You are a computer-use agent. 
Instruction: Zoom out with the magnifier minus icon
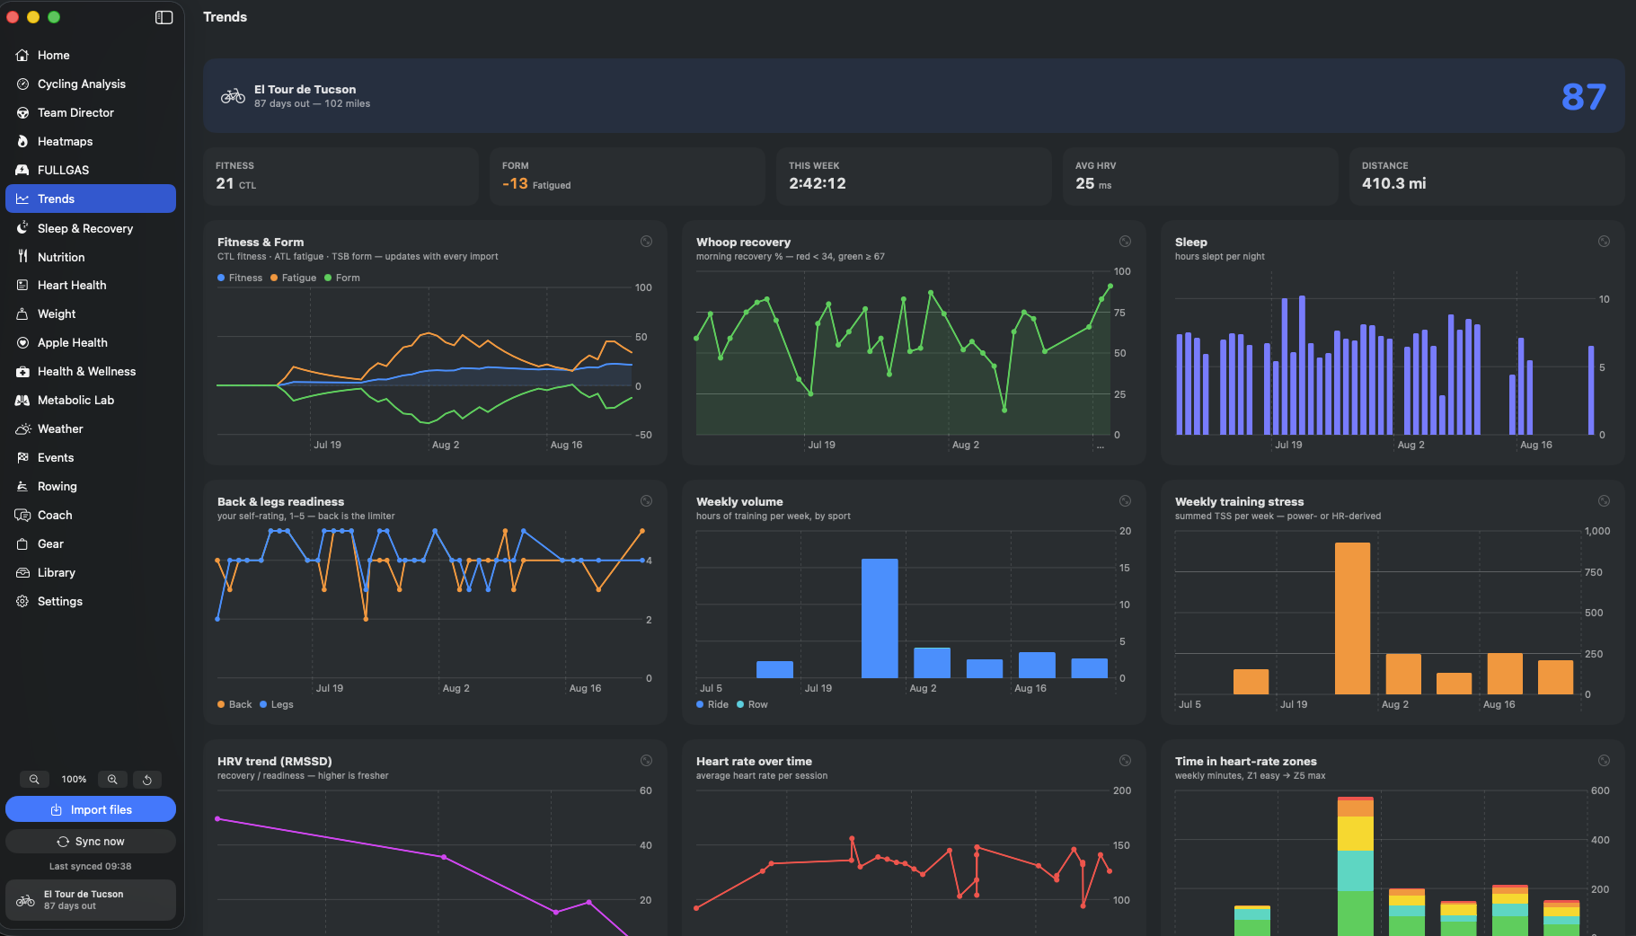[x=34, y=779]
